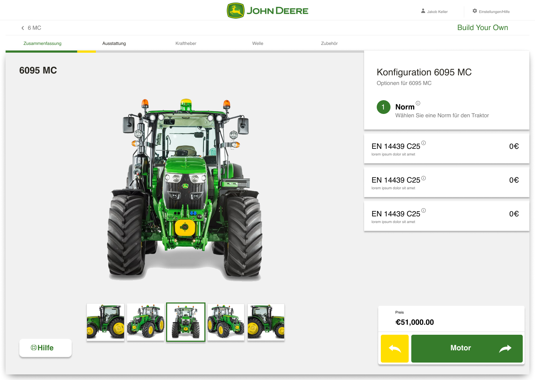
Task: Click the Build Your Own link
Action: (x=482, y=28)
